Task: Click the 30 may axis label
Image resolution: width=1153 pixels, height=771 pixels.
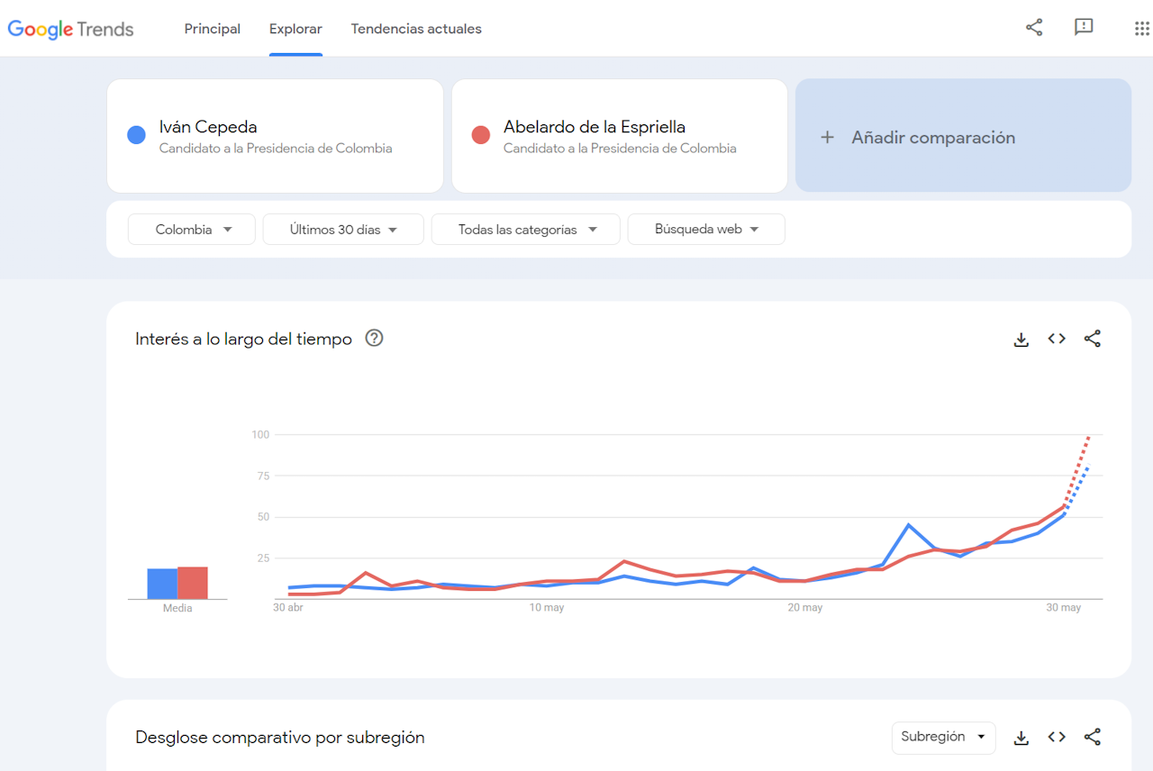Action: click(1064, 608)
